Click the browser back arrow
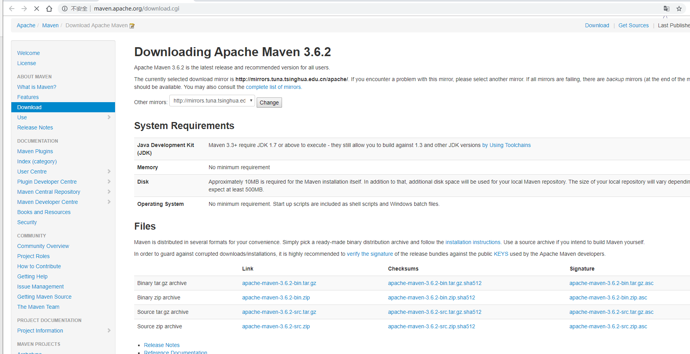The width and height of the screenshot is (690, 354). (12, 9)
